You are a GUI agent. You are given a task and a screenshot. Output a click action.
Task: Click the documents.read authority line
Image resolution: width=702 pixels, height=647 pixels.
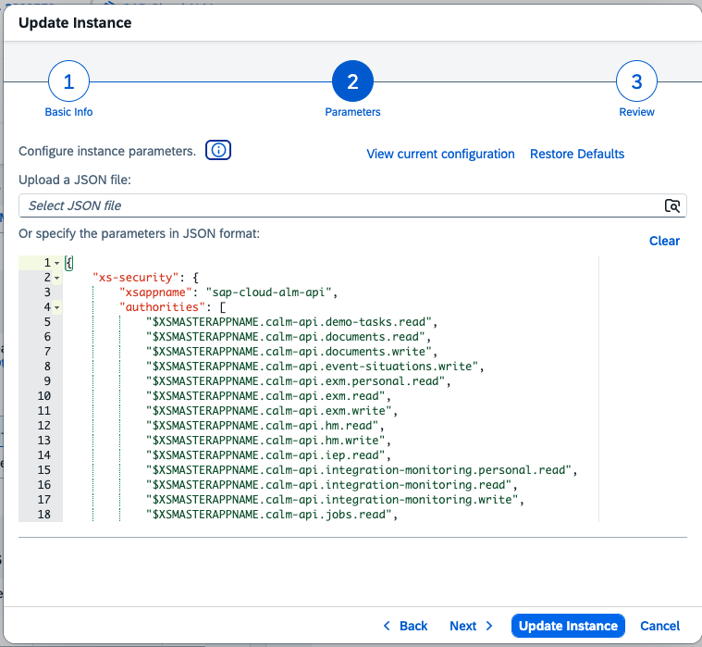[x=289, y=337]
